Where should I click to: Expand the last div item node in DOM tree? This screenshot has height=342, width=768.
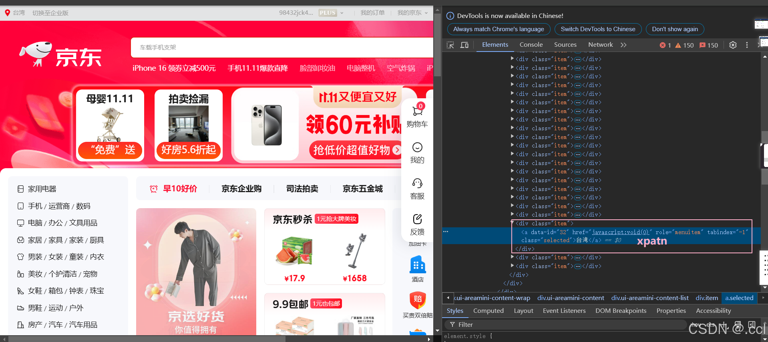pyautogui.click(x=512, y=266)
